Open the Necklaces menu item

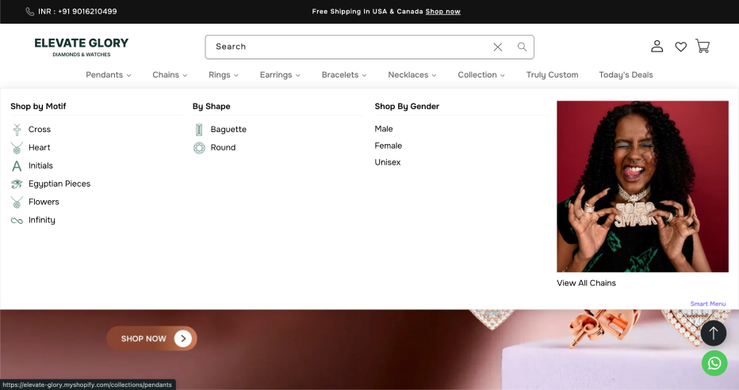coord(408,75)
